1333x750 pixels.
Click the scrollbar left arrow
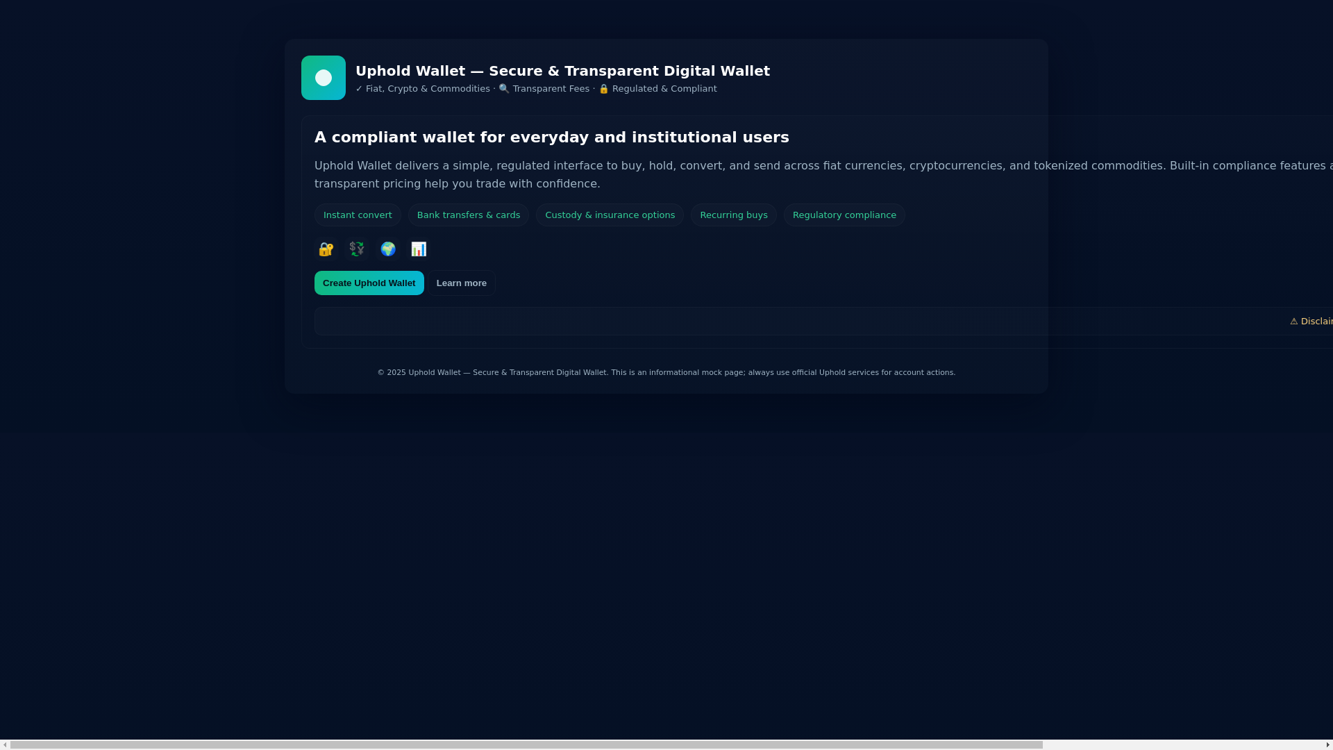[x=5, y=744]
